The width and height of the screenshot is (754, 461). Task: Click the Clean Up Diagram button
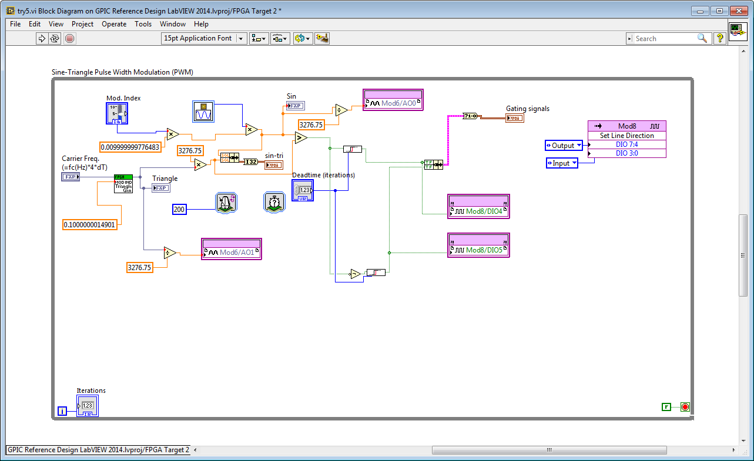click(x=321, y=39)
